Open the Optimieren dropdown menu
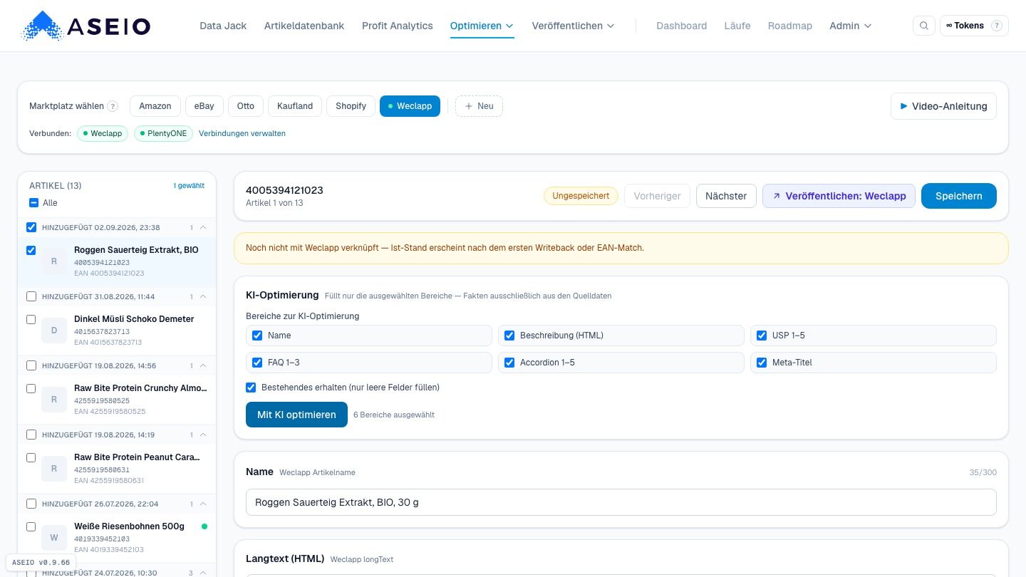The image size is (1026, 577). point(482,26)
